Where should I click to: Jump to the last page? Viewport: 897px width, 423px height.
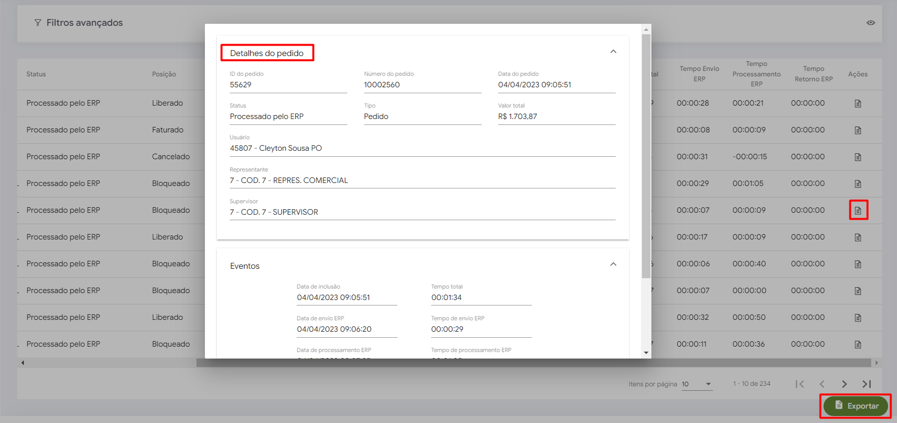867,384
